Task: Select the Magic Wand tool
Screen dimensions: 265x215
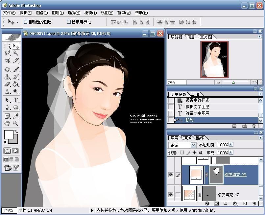Action: pos(15,53)
